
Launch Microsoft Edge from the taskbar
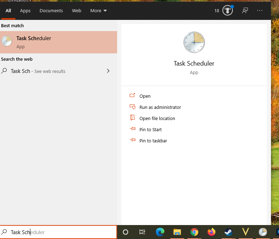pyautogui.click(x=160, y=232)
